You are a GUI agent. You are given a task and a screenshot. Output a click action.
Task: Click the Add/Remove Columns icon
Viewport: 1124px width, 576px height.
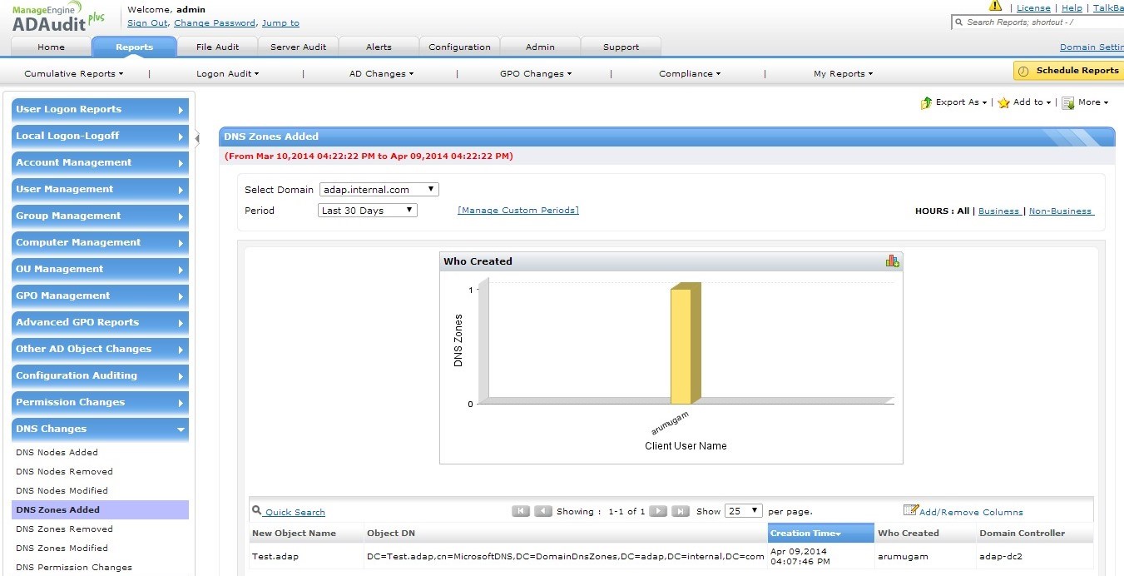(x=911, y=510)
